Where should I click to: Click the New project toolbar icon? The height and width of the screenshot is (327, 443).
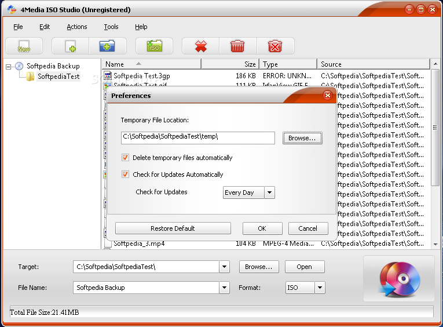coord(24,46)
